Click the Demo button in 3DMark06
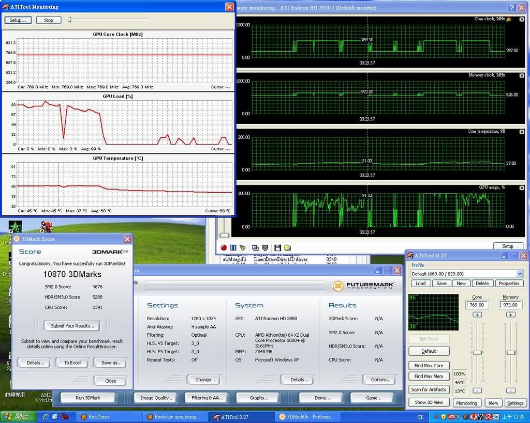Image resolution: width=530 pixels, height=423 pixels. [322, 398]
